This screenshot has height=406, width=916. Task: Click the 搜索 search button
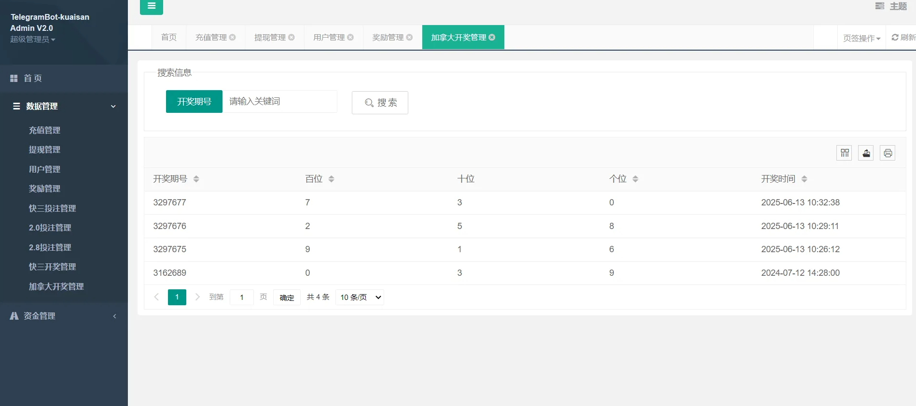pos(380,103)
